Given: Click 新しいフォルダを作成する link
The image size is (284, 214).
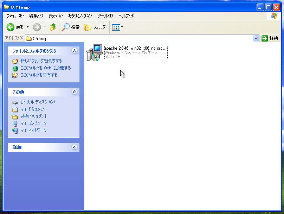Looking at the screenshot, I should 41,61.
